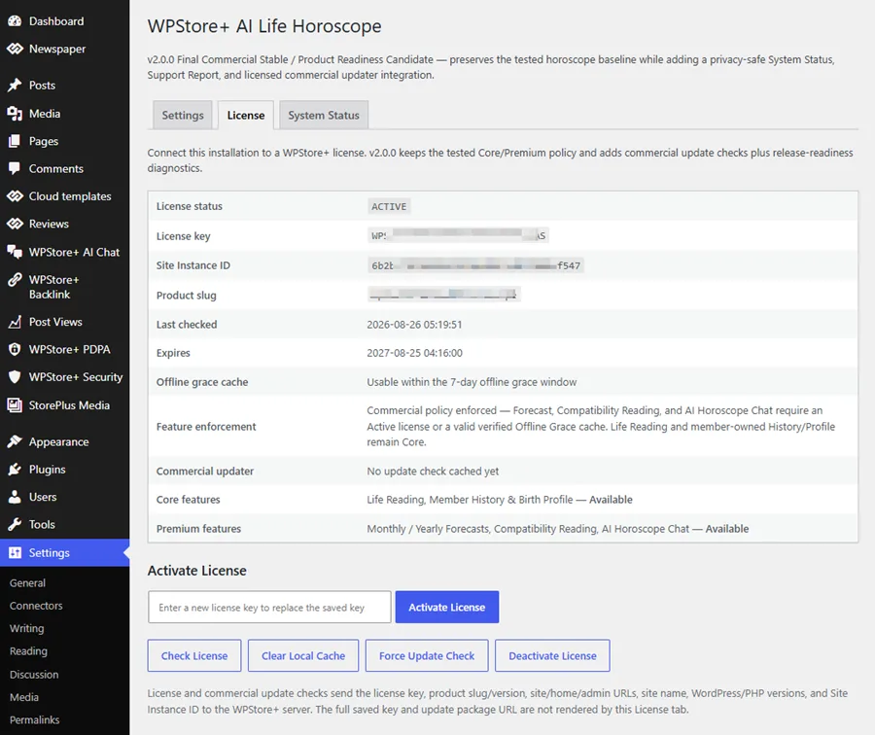875x735 pixels.
Task: Open Media under the Settings submenu
Action: click(x=24, y=698)
